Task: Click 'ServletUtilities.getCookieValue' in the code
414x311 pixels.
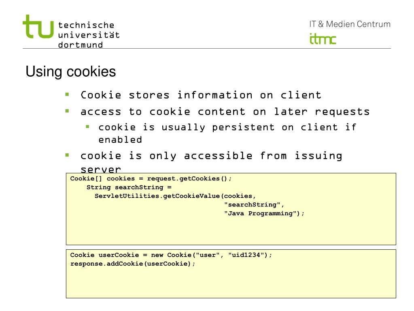Action: point(157,196)
